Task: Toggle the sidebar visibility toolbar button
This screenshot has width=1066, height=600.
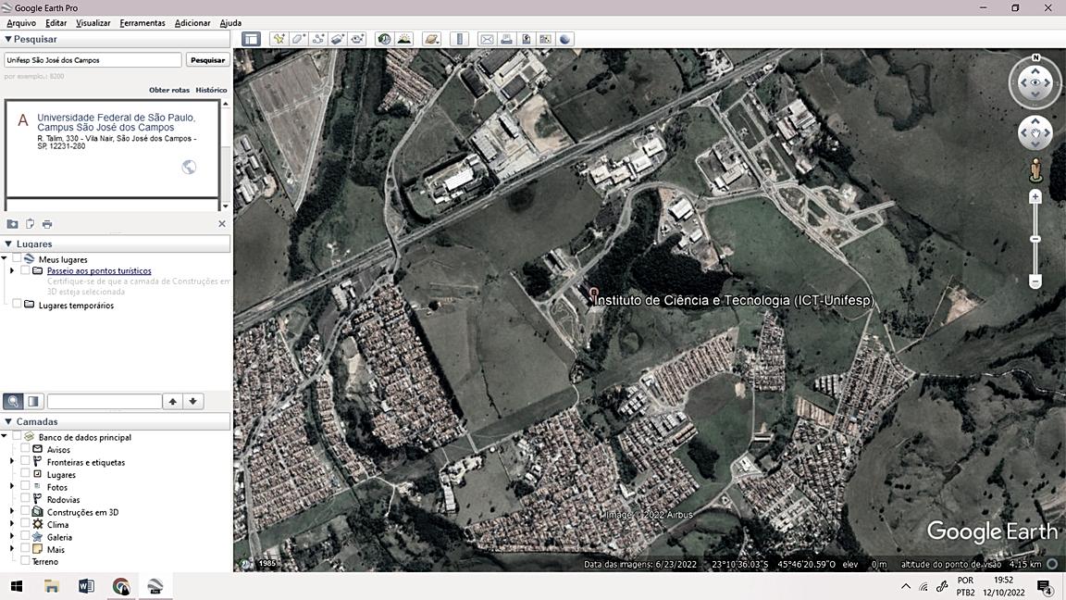Action: (251, 39)
